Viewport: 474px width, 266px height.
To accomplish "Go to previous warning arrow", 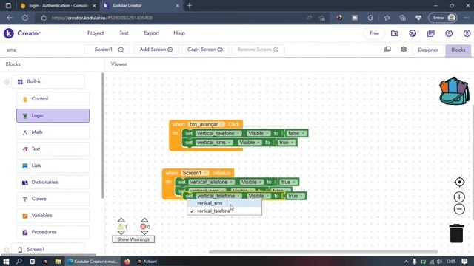I will [x=121, y=220].
